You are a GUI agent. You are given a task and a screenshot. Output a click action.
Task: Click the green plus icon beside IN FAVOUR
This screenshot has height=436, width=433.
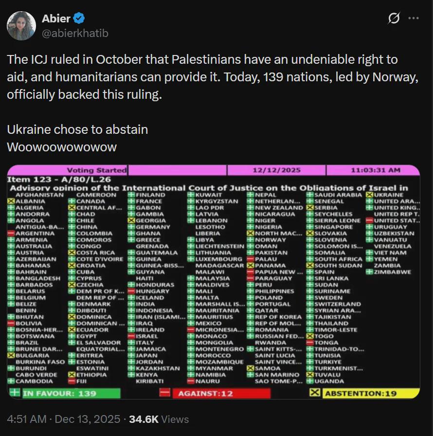(14, 393)
